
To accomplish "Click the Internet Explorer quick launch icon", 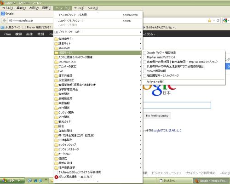I will 35,181.
